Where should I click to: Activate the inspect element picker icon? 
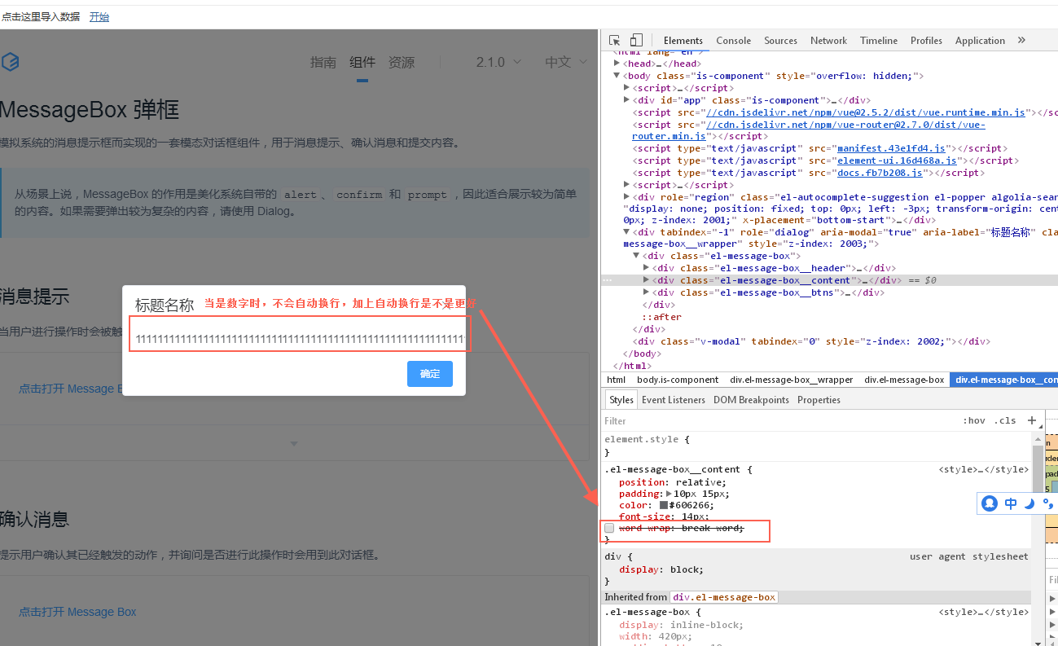[615, 40]
